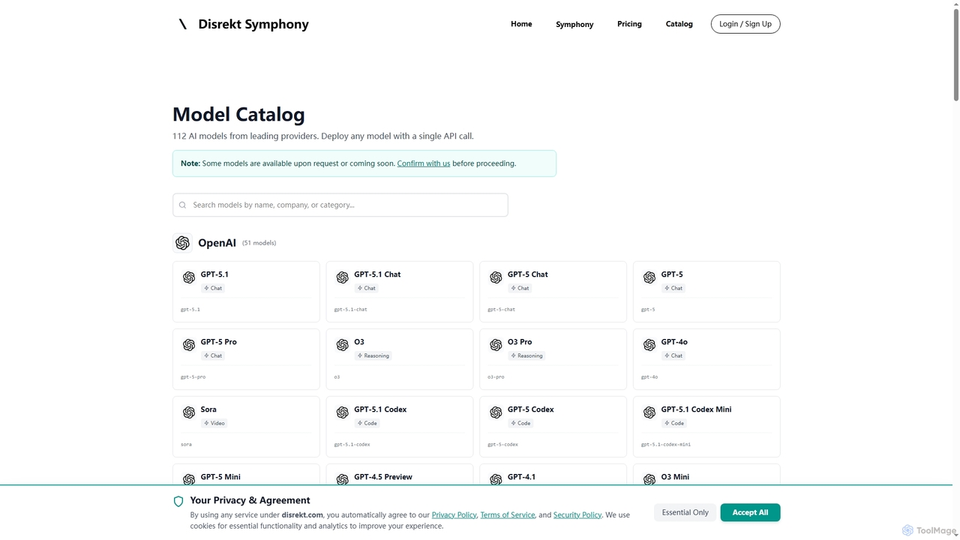This screenshot has height=540, width=960.
Task: Select the O3 Pro model title
Action: pos(520,342)
